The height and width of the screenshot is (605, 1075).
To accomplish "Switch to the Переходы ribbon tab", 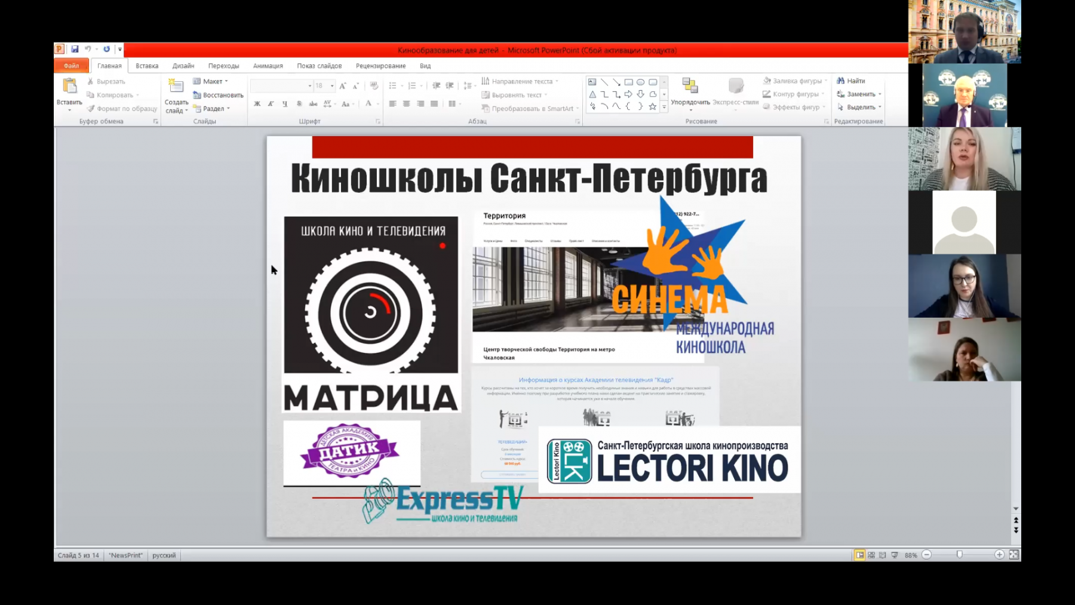I will click(x=223, y=66).
